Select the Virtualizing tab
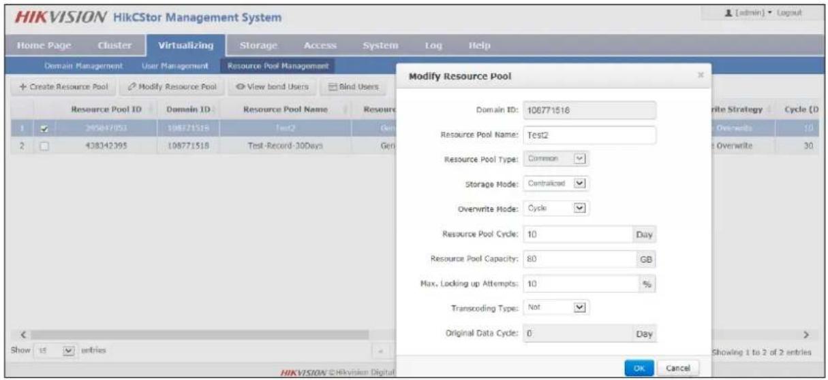This screenshot has height=380, width=828. 185,46
